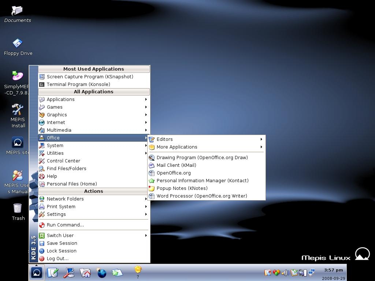Expand the Applications submenu arrow

point(146,100)
